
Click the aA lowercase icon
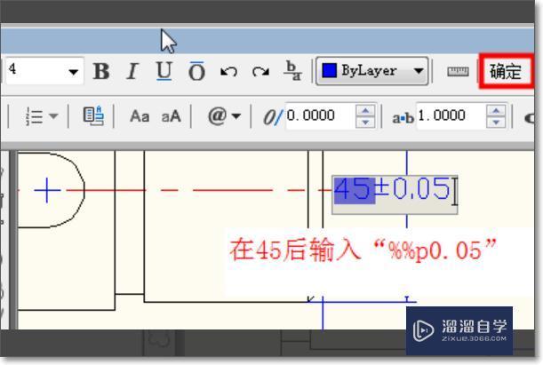(x=171, y=116)
